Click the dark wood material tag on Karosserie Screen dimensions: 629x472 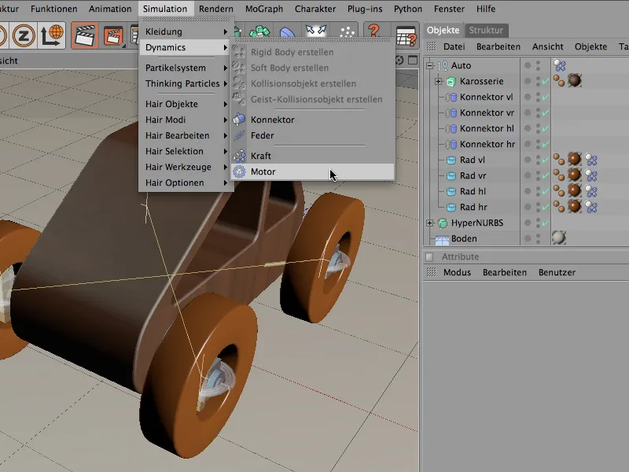point(574,81)
